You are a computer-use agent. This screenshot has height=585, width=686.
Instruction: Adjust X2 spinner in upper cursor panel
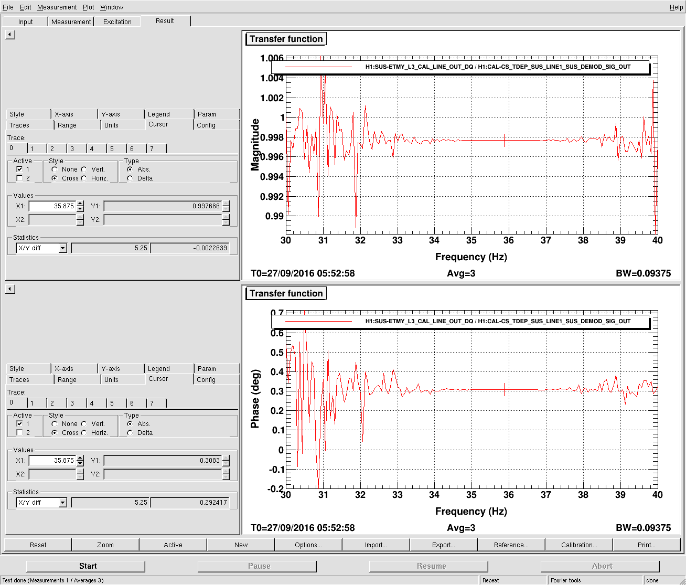[x=80, y=220]
